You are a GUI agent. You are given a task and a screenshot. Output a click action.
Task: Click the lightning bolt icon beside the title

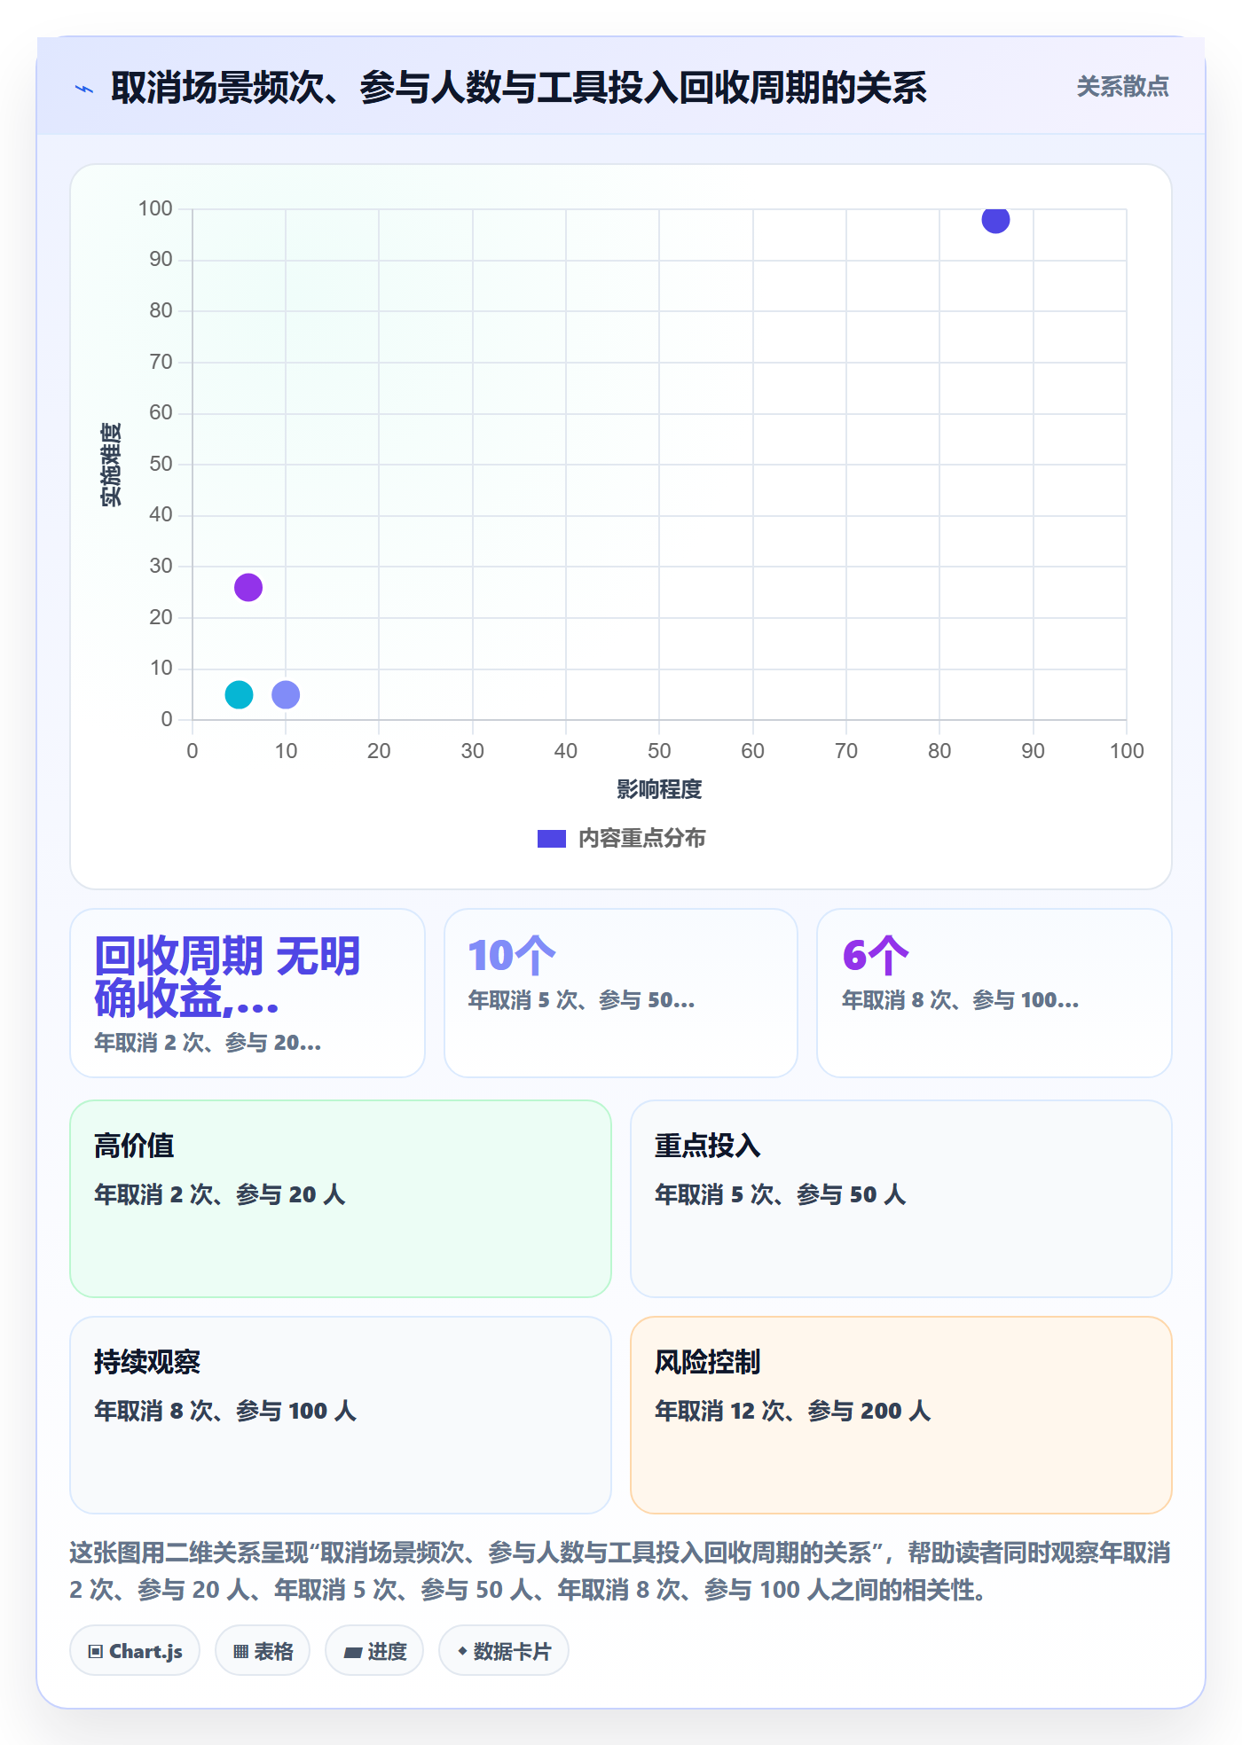click(x=84, y=89)
